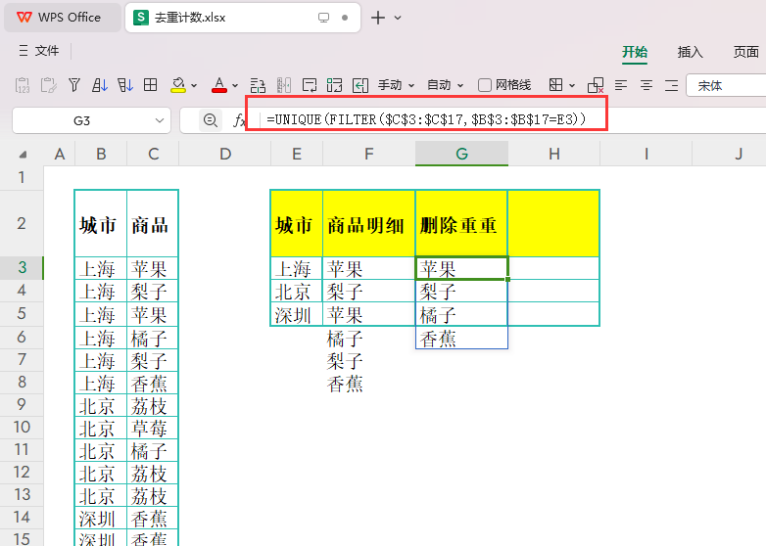Click the insert rows and columns icon
Screen dimensions: 766x546
[x=258, y=85]
